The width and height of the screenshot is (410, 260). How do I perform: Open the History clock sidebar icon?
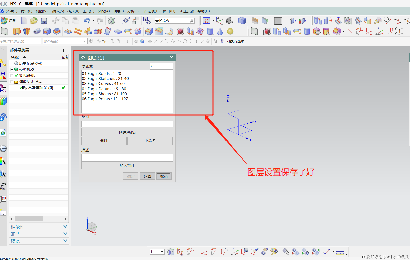pyautogui.click(x=3, y=148)
